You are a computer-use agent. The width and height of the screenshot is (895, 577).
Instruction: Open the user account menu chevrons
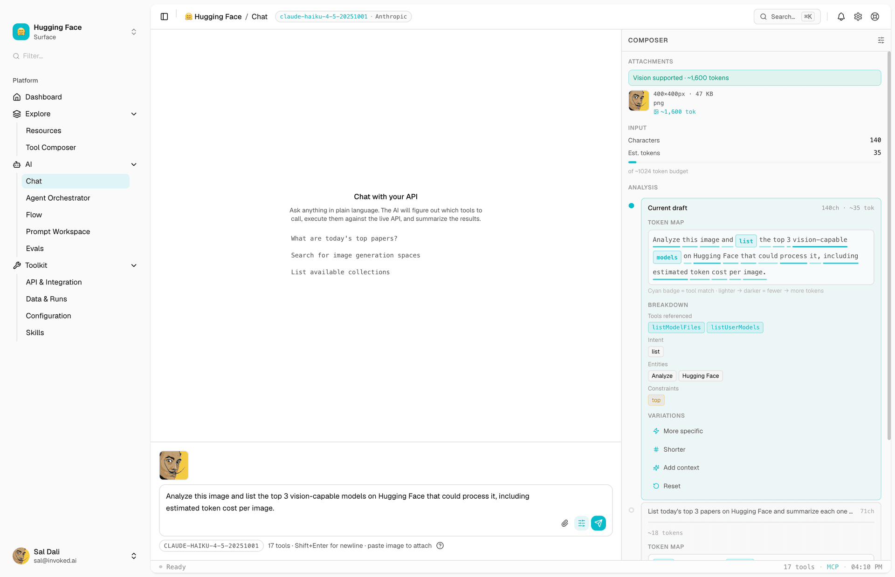click(134, 556)
